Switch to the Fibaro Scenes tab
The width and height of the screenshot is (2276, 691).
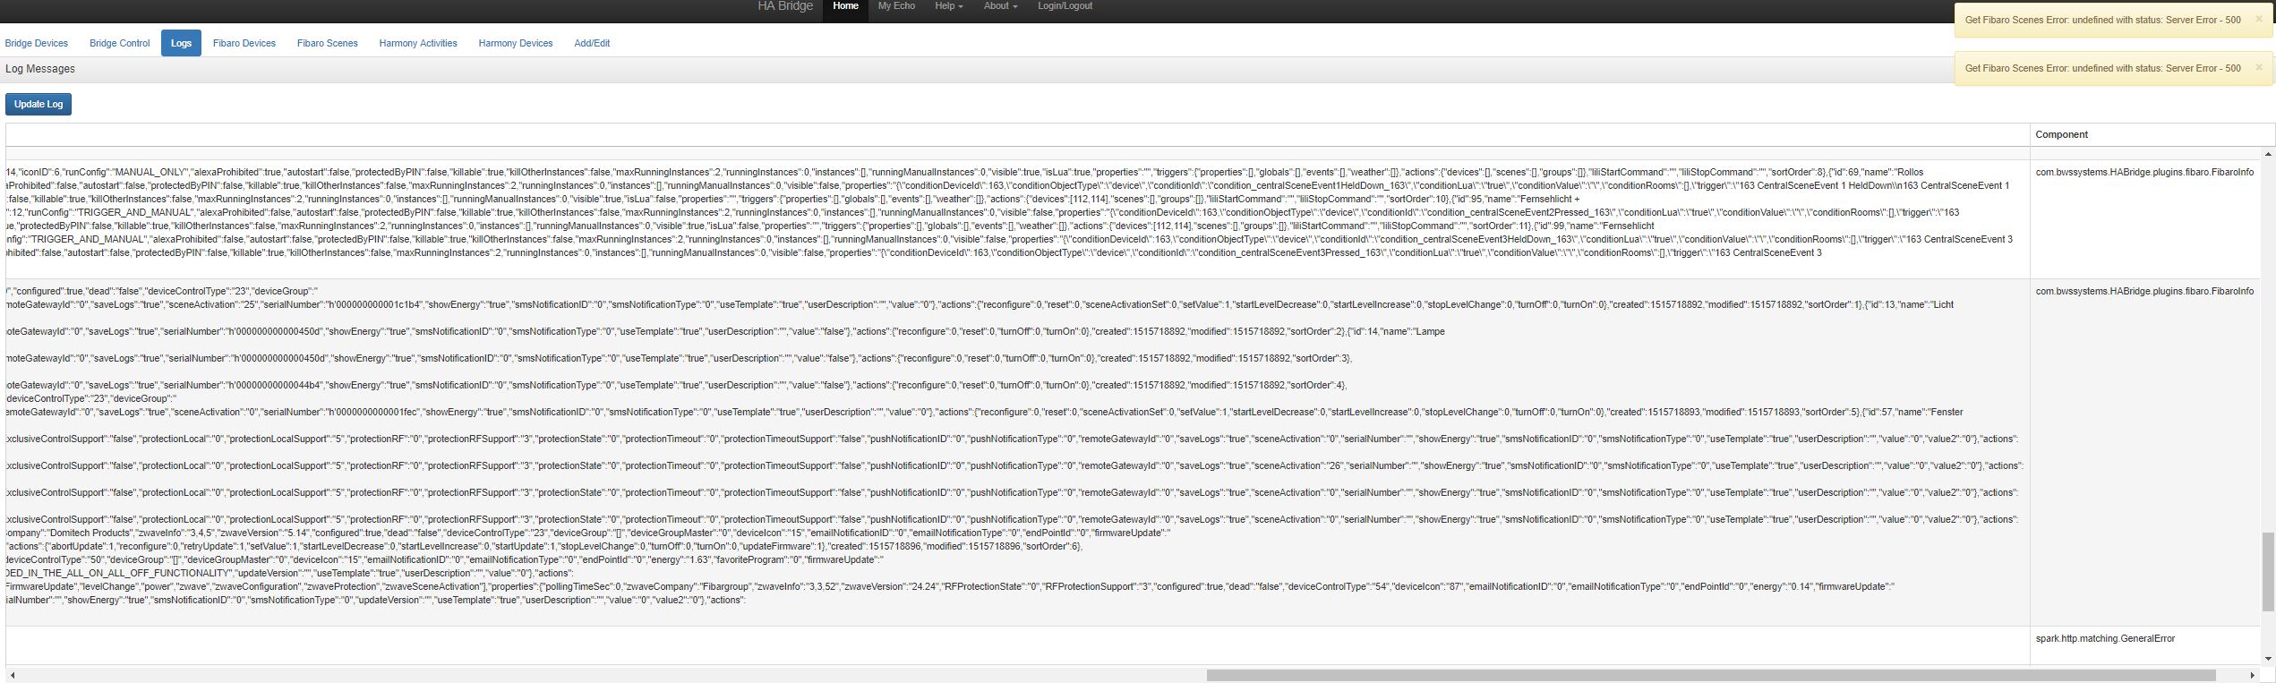click(328, 43)
